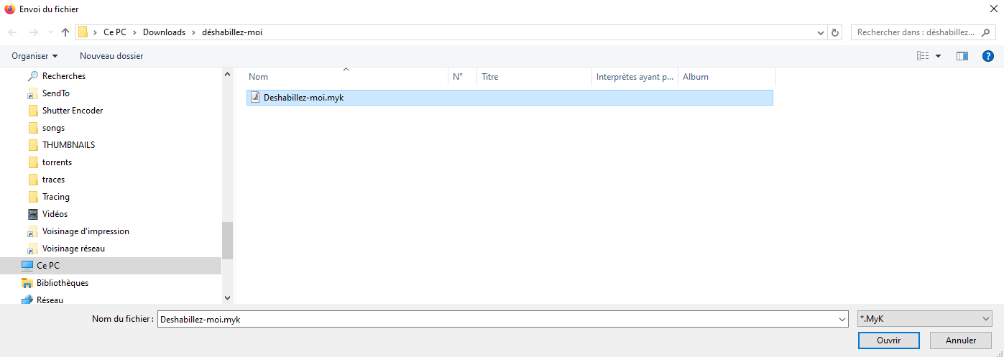Open the *.MyK file type dropdown

(x=924, y=319)
